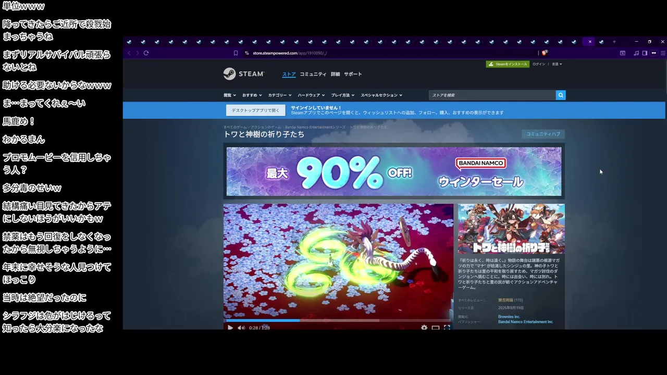
Task: Click the search magnifier button
Action: pyautogui.click(x=561, y=95)
